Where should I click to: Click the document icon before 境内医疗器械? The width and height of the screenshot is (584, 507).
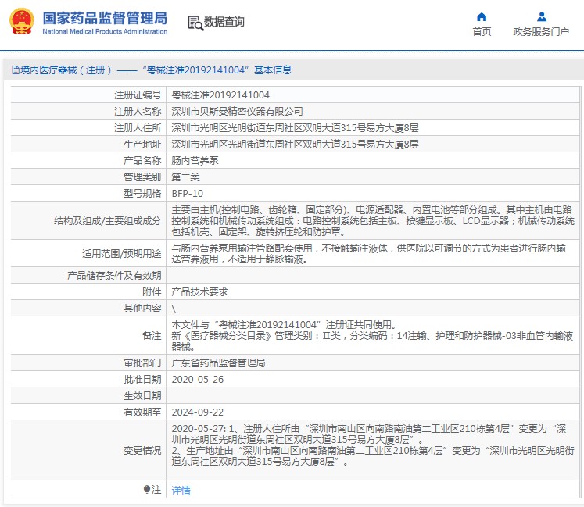(x=15, y=70)
